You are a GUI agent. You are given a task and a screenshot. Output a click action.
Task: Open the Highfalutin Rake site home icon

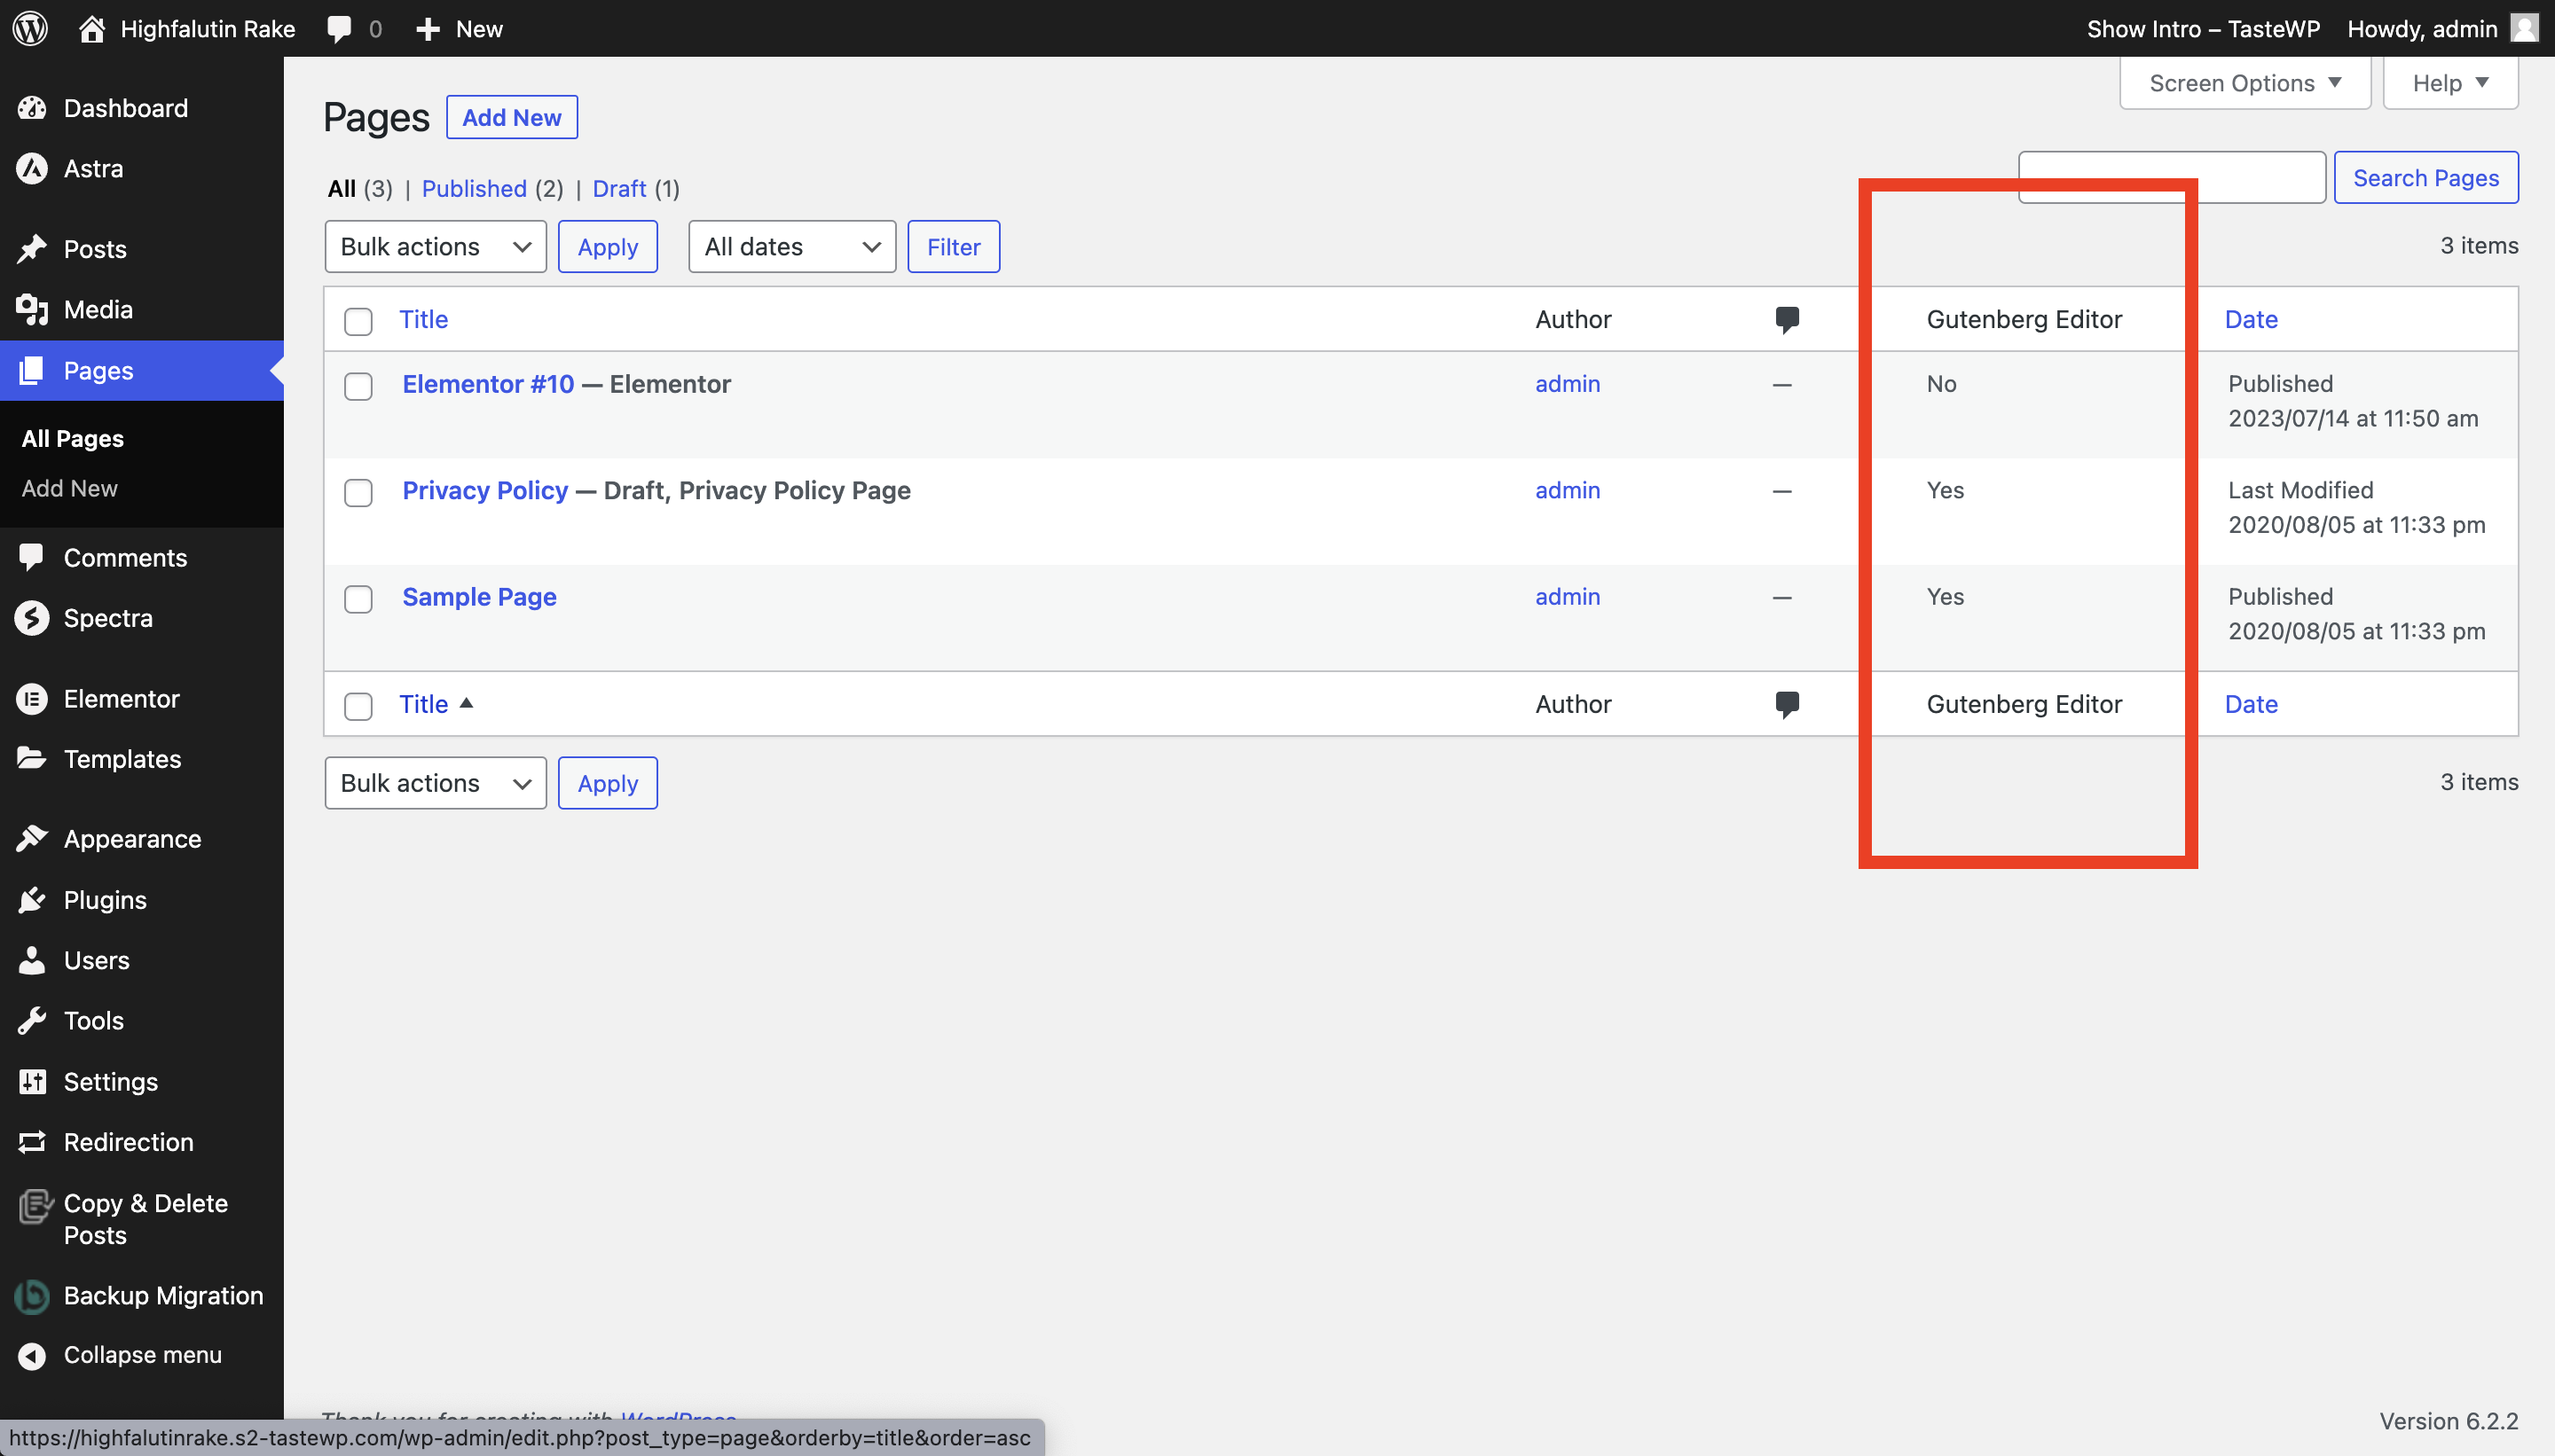(x=92, y=28)
